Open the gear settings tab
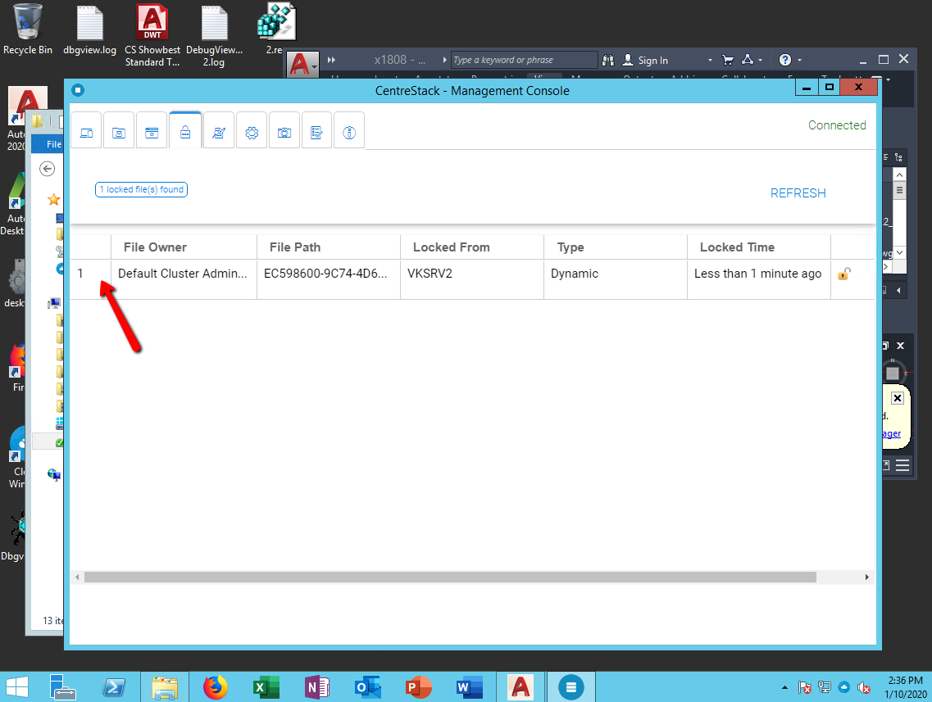Viewport: 932px width, 702px height. [x=252, y=130]
